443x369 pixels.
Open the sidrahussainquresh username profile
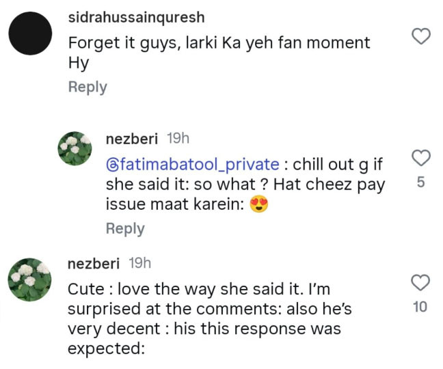(x=136, y=16)
